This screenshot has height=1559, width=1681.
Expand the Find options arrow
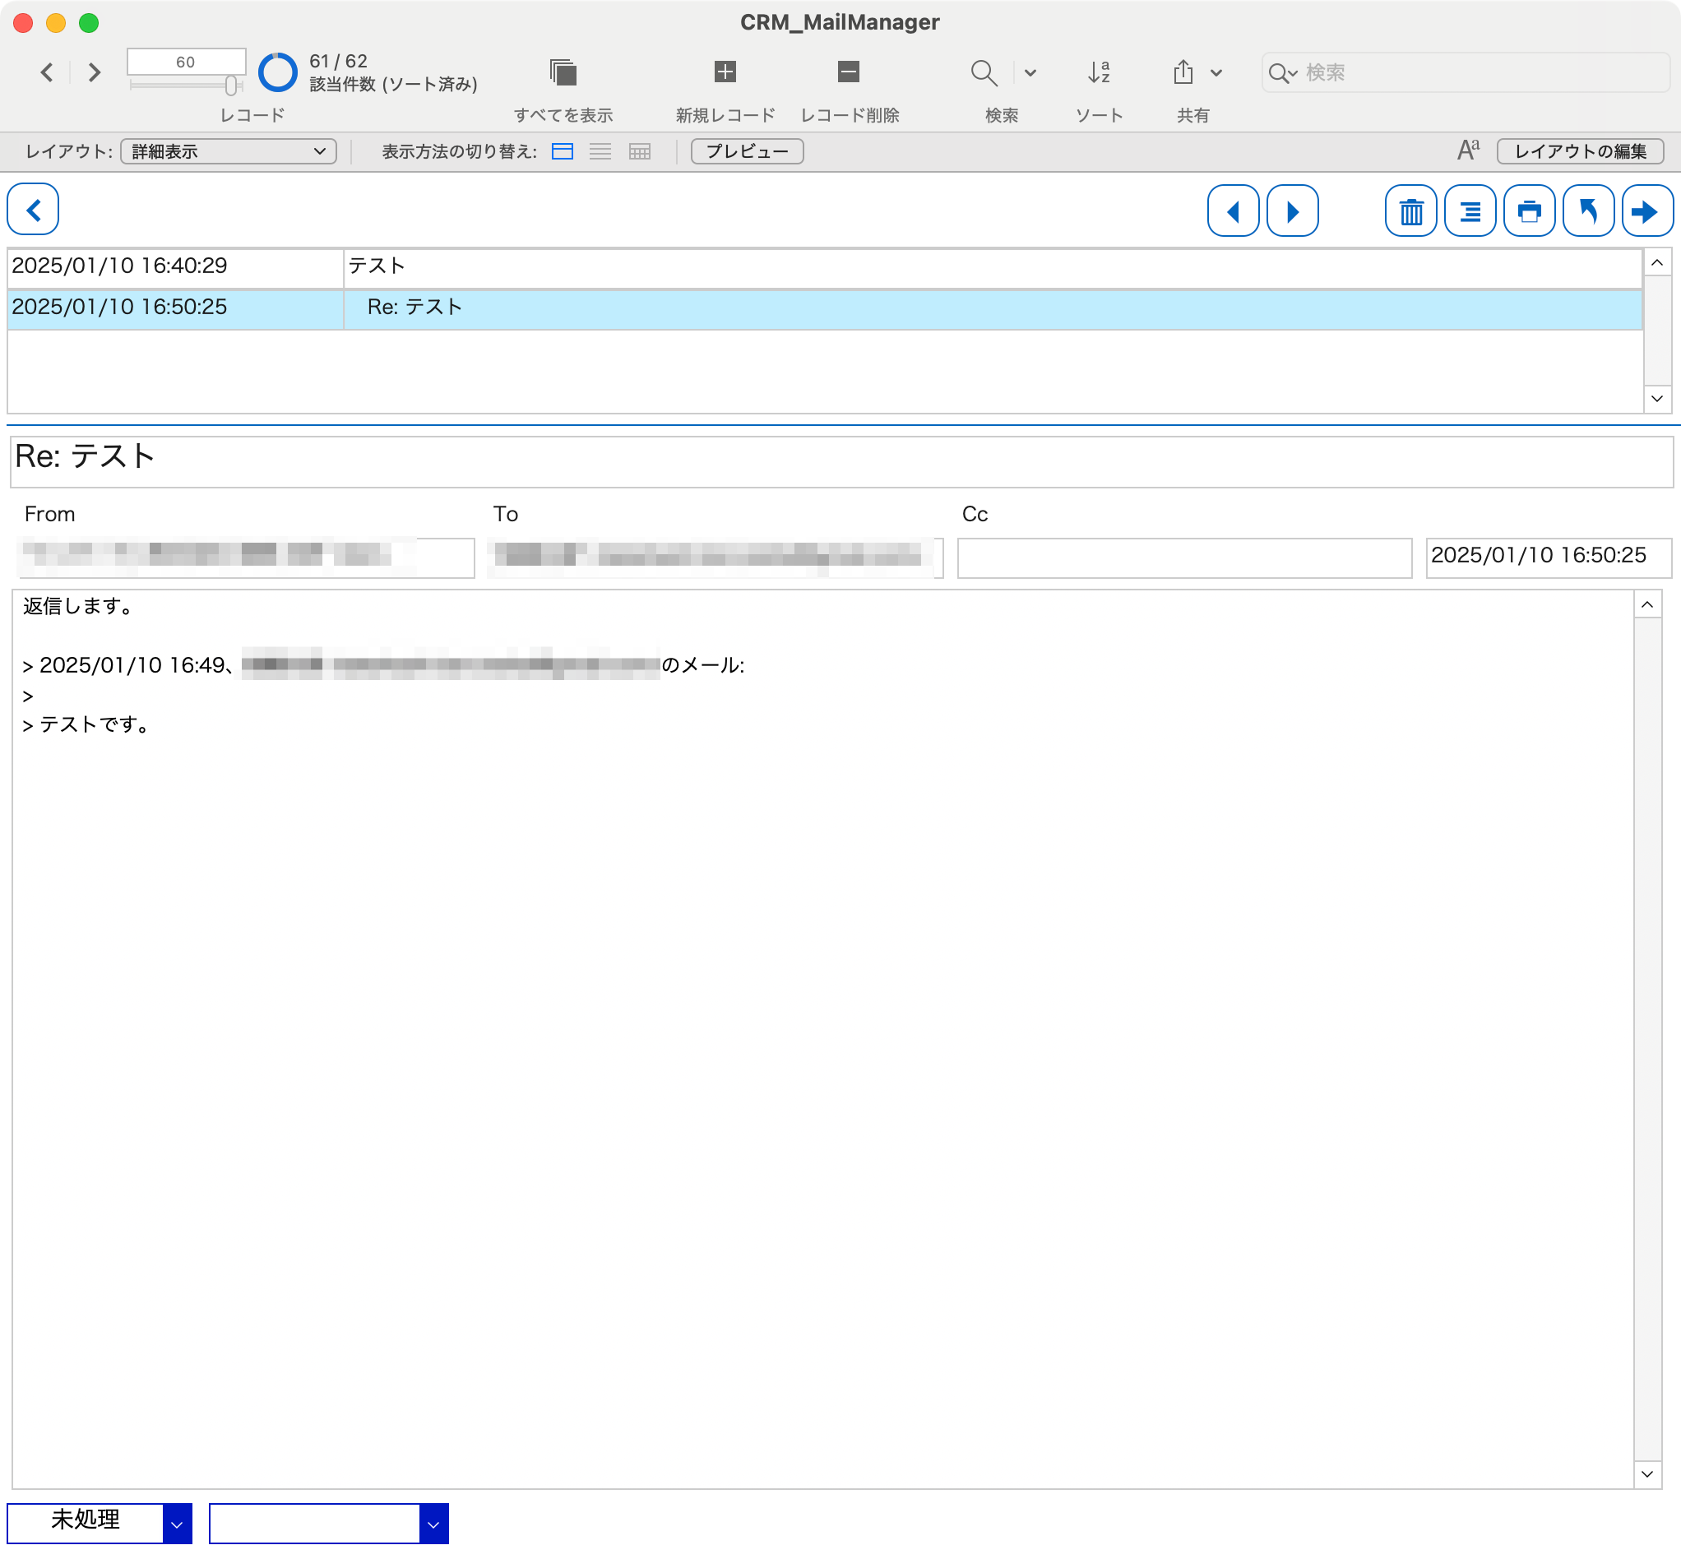[x=1030, y=72]
